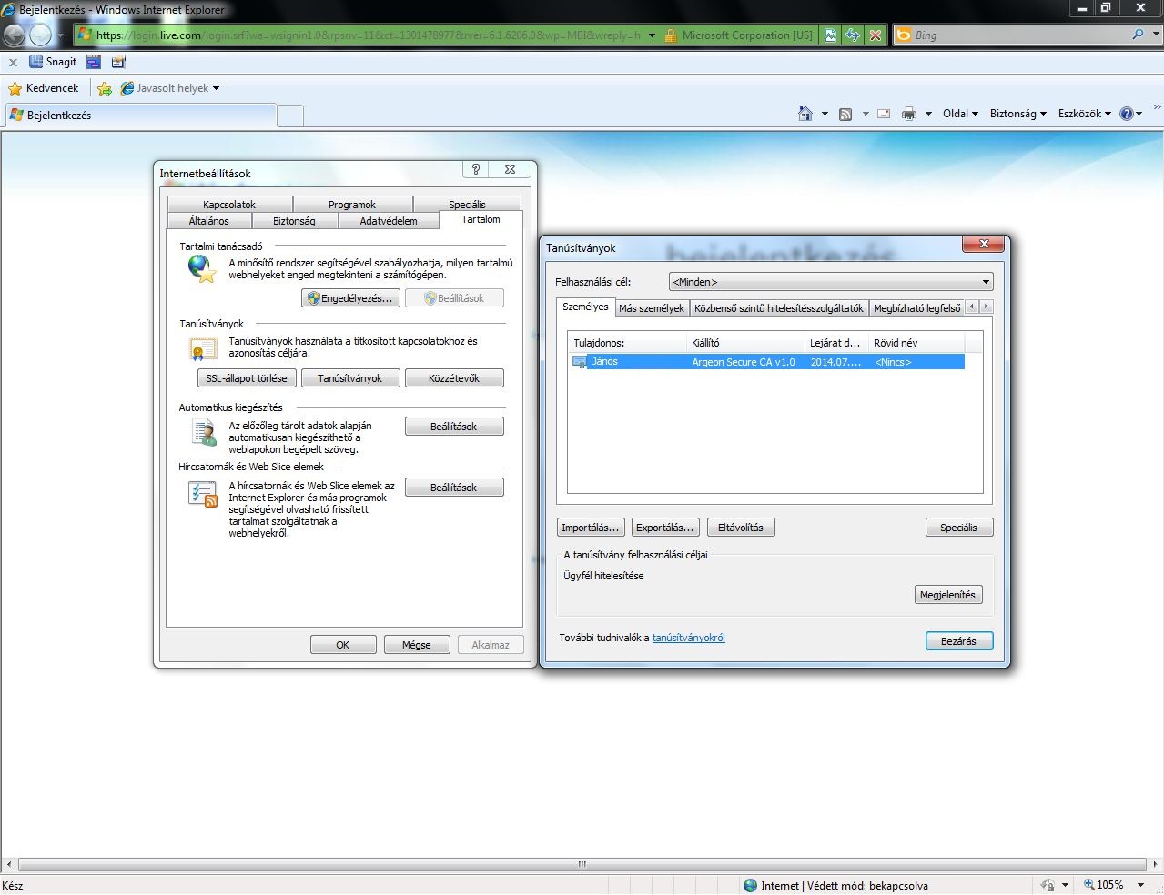Switch to the Kapcsolatok tab

tap(229, 205)
